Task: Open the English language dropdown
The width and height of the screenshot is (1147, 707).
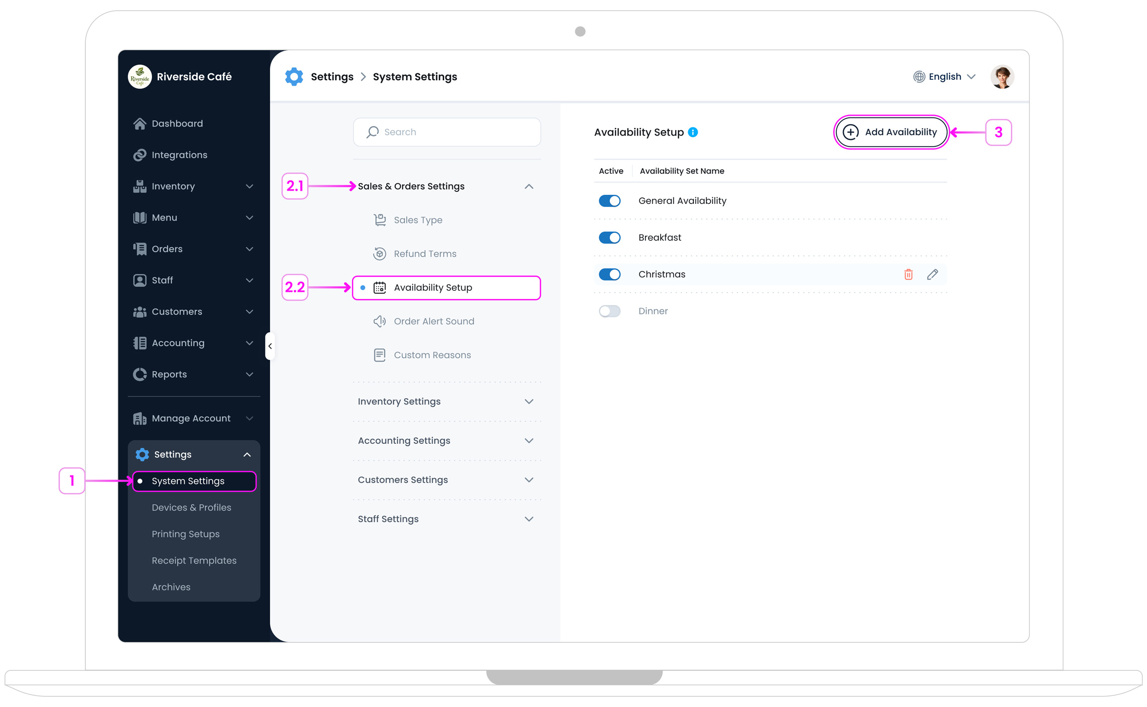Action: click(944, 77)
